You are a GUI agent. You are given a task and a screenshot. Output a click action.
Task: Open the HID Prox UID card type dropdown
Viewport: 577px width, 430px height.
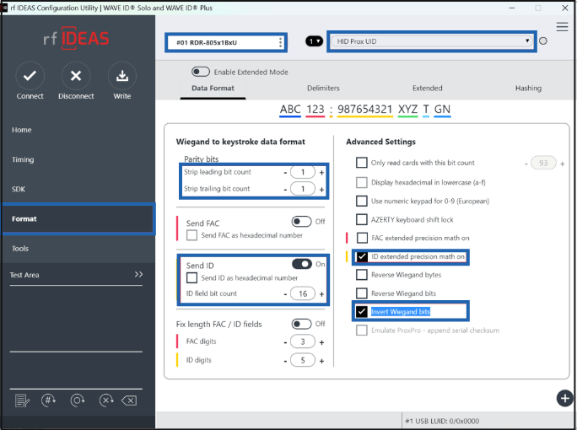pos(431,41)
